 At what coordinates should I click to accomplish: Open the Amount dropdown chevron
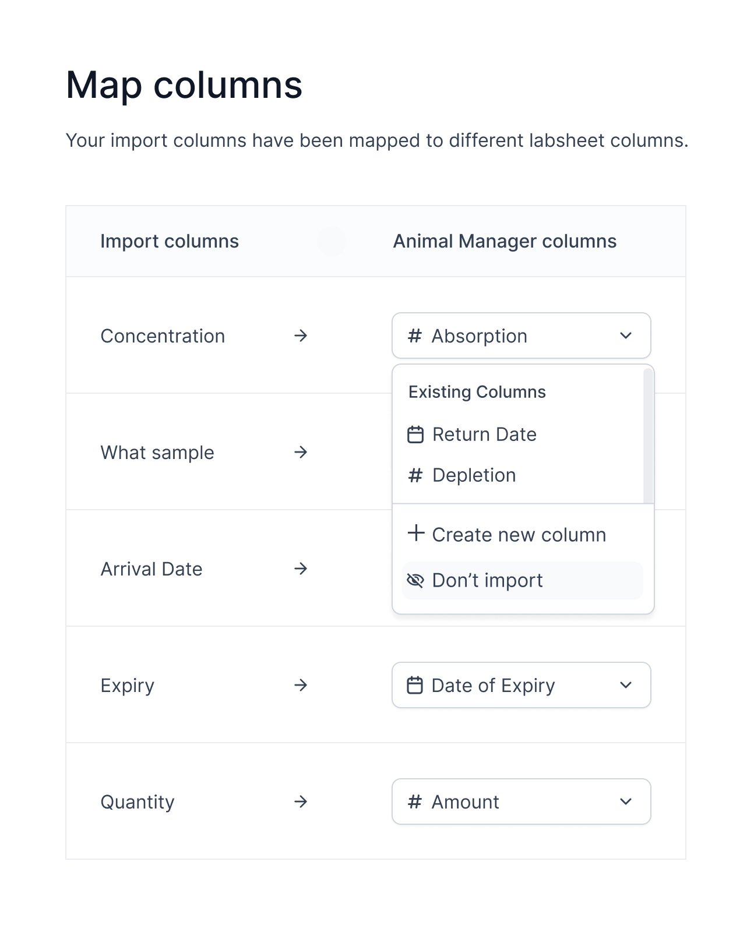click(x=626, y=802)
